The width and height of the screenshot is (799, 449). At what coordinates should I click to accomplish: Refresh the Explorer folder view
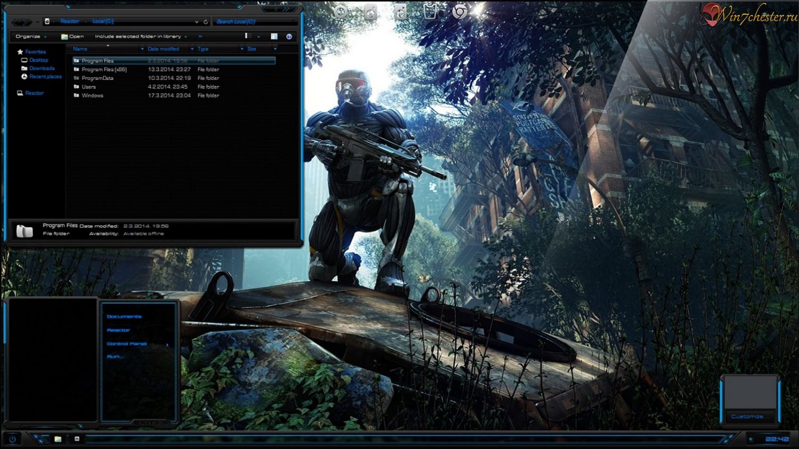point(206,22)
